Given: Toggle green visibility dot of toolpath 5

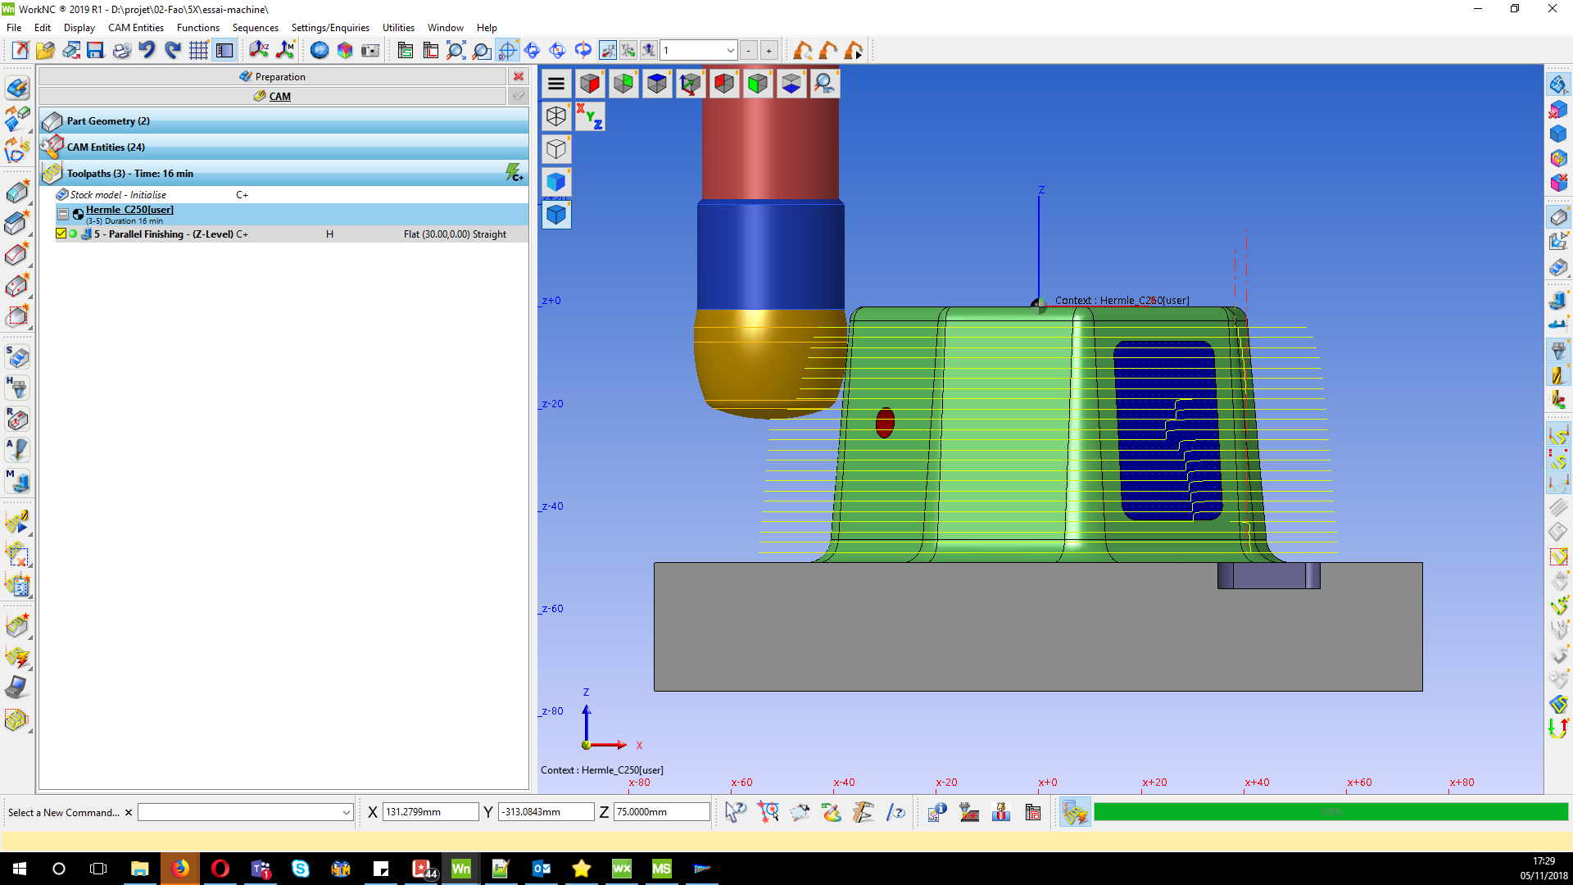Looking at the screenshot, I should 73,234.
